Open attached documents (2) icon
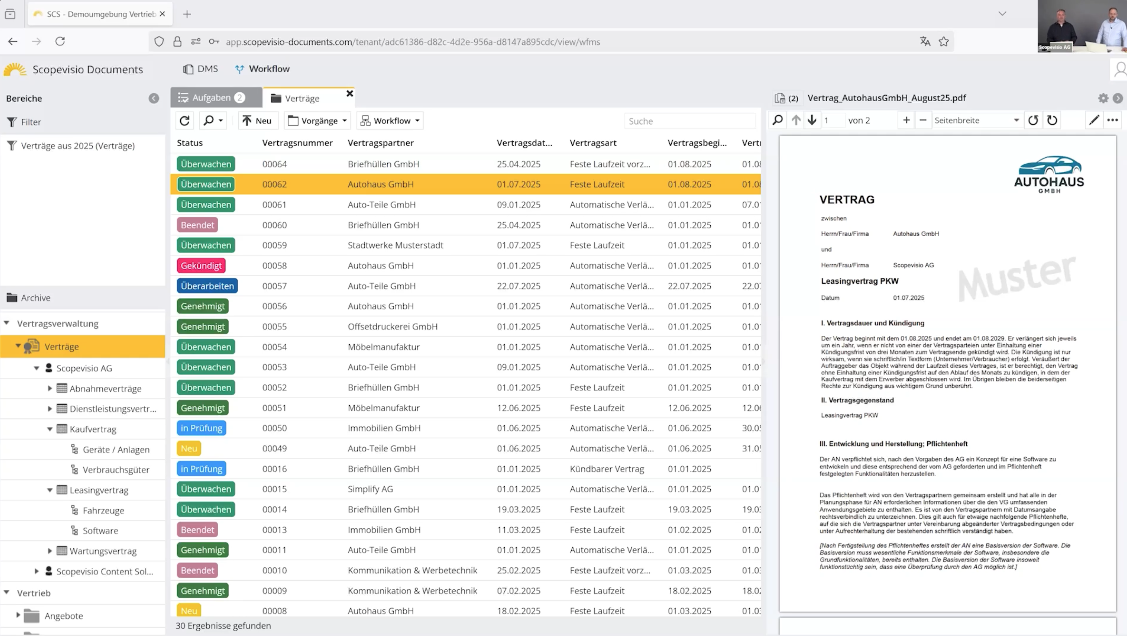1127x636 pixels. (x=786, y=98)
